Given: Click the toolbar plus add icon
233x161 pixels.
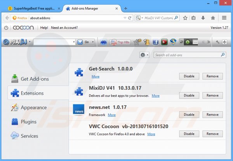Looking at the screenshot, I should [x=224, y=42].
